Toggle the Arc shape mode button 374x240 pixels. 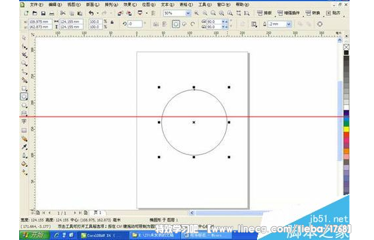[x=193, y=24]
